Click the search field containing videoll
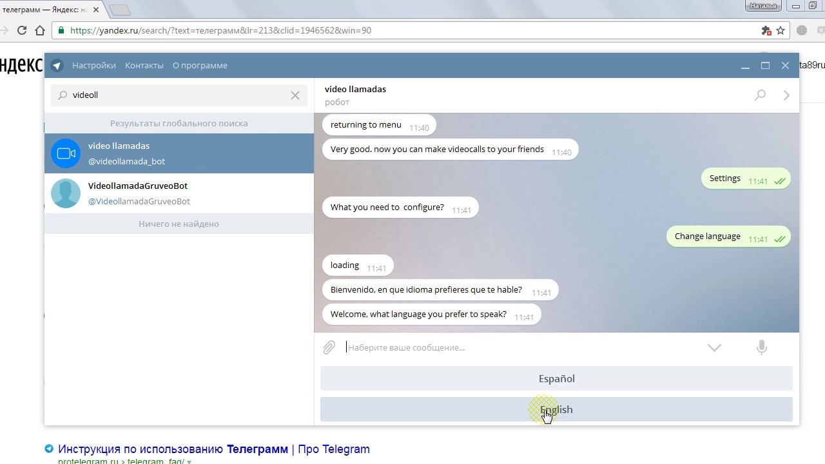The image size is (825, 464). 179,95
